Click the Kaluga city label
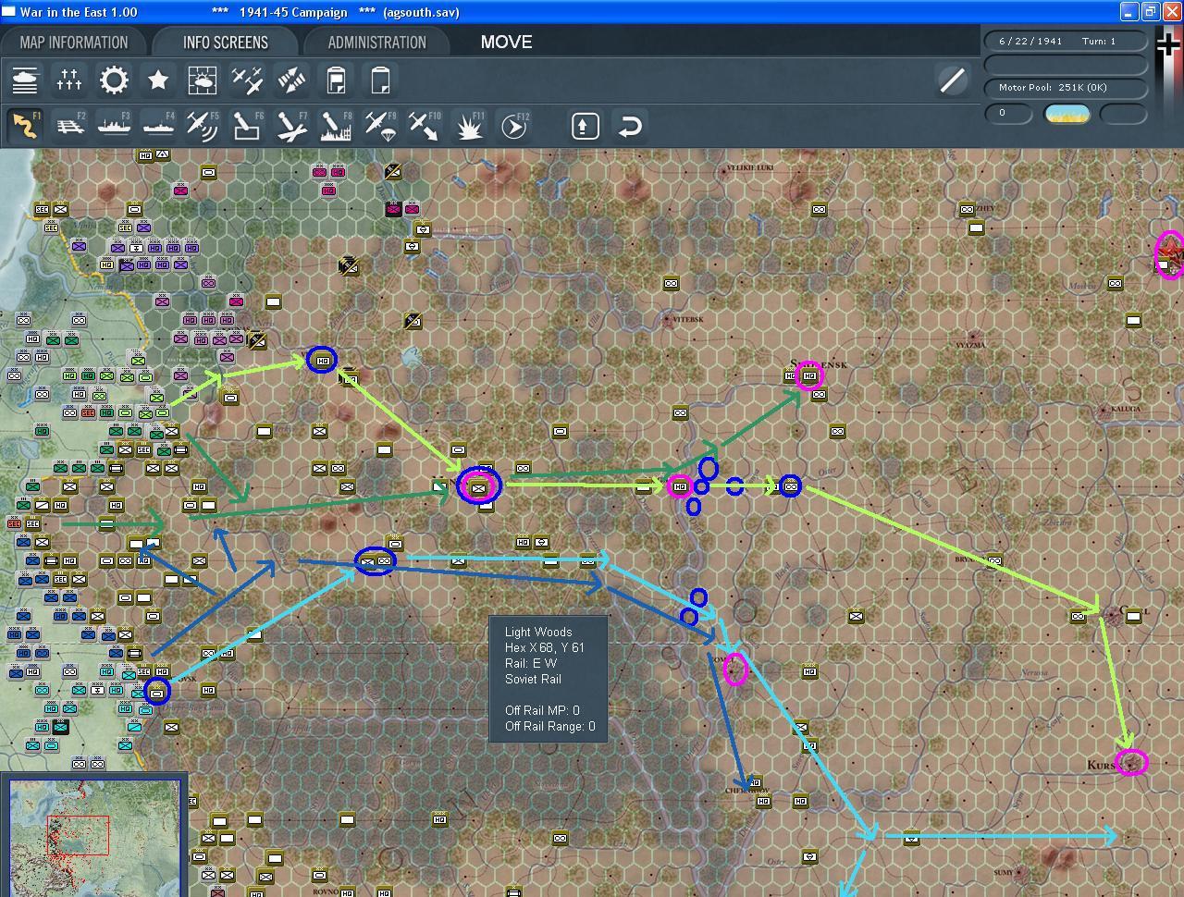Image resolution: width=1184 pixels, height=897 pixels. pos(1125,409)
